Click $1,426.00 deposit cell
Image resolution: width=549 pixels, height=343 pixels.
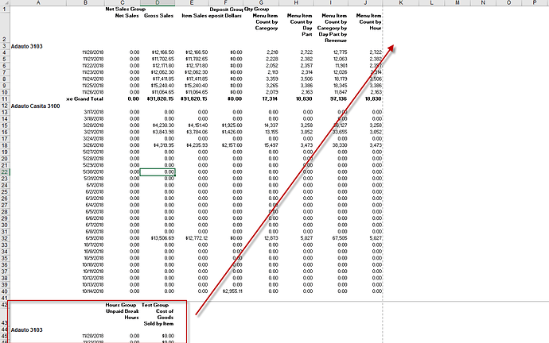coord(232,132)
